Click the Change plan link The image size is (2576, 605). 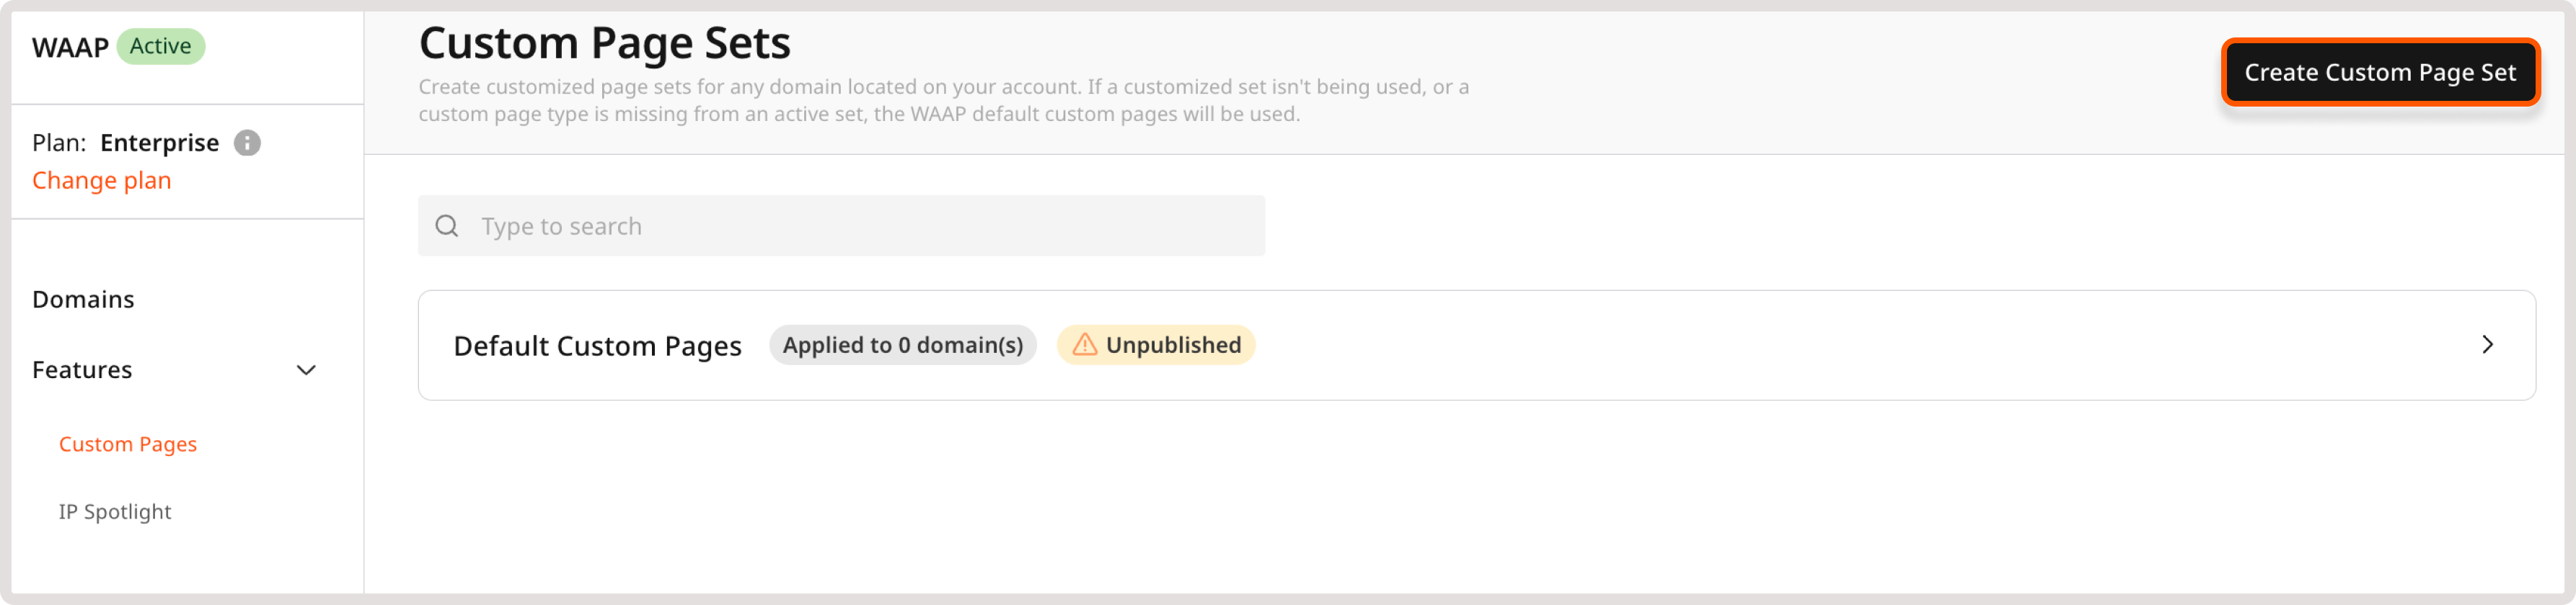point(101,180)
